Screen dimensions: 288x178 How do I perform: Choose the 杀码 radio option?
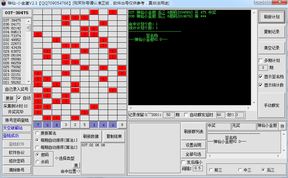click(x=37, y=162)
